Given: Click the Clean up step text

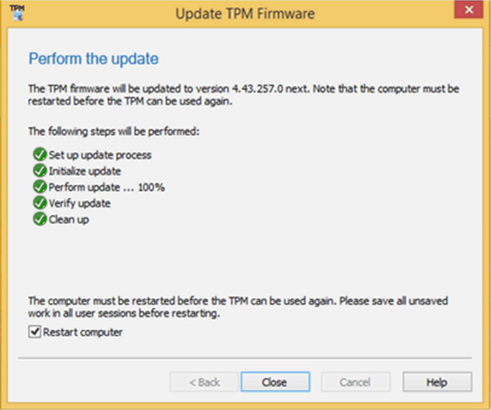Looking at the screenshot, I should 69,220.
